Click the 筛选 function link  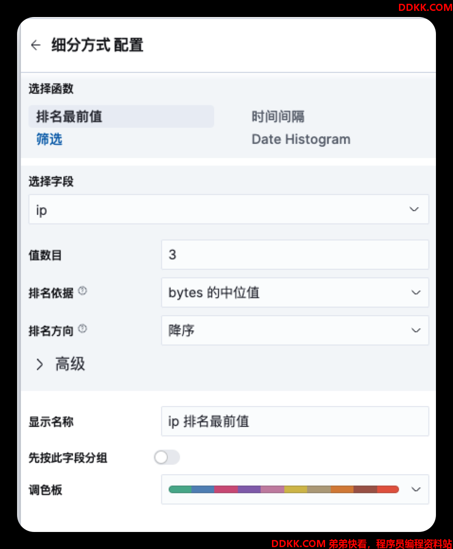(49, 139)
